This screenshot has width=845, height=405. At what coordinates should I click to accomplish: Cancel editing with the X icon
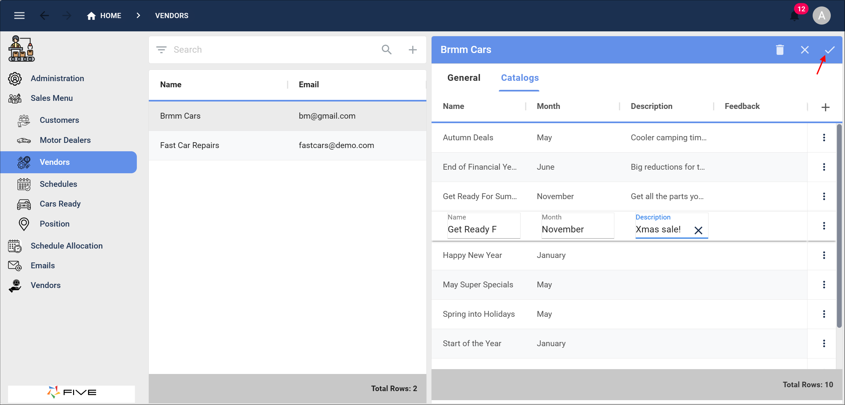804,50
